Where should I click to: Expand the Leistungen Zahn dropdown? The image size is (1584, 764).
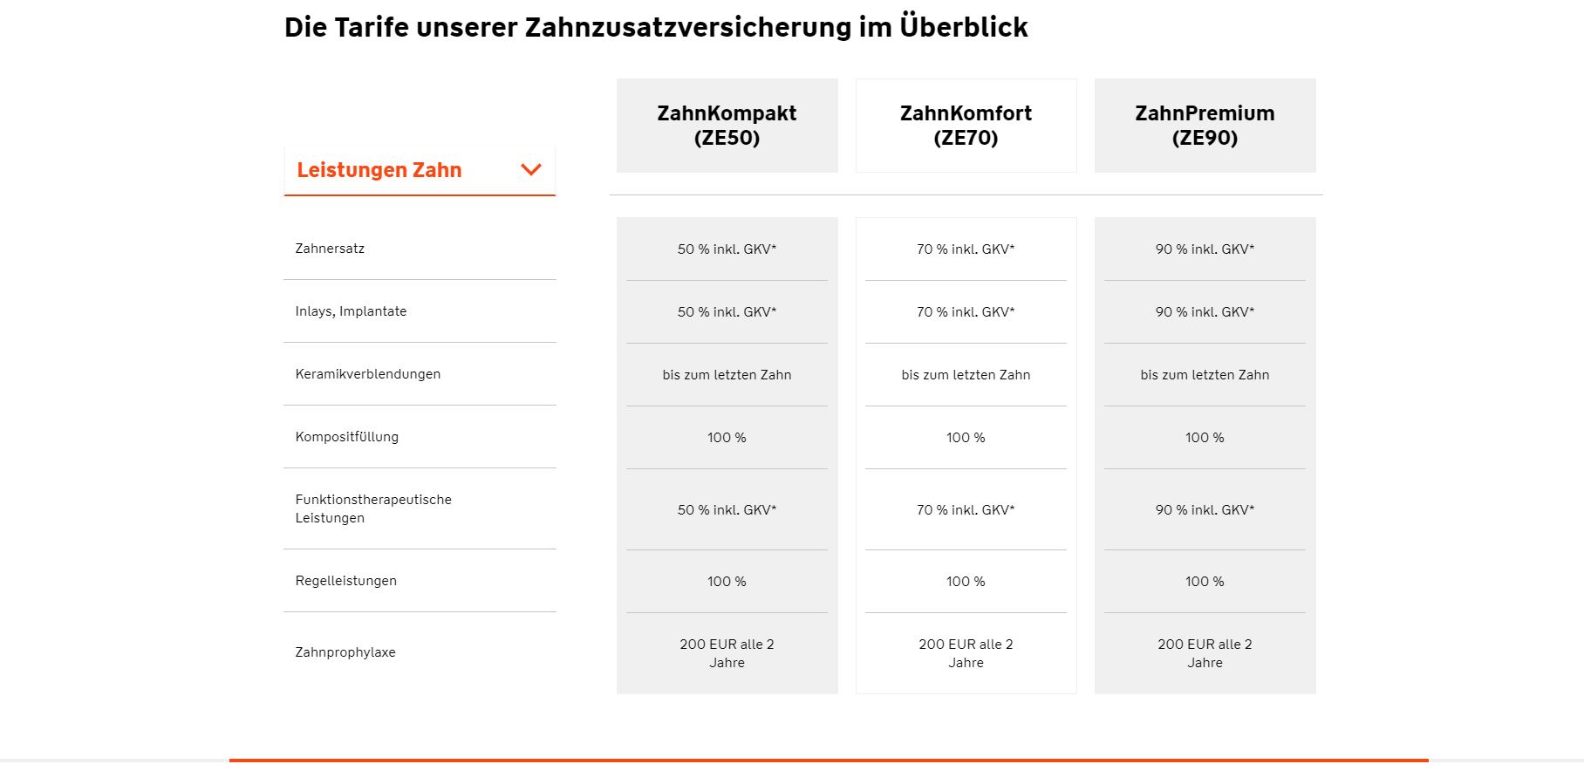tap(420, 171)
